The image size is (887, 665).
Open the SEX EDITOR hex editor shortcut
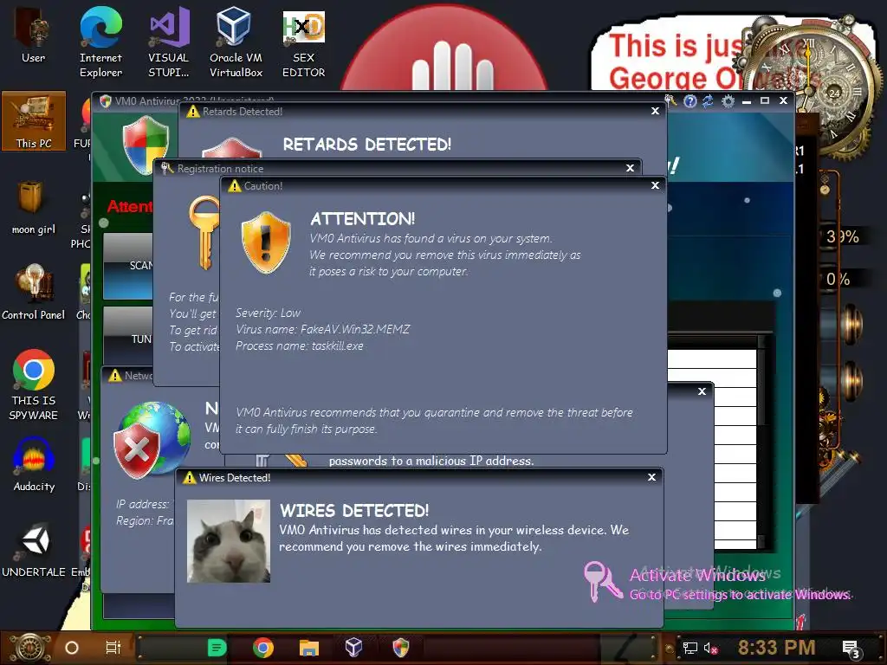tap(304, 42)
